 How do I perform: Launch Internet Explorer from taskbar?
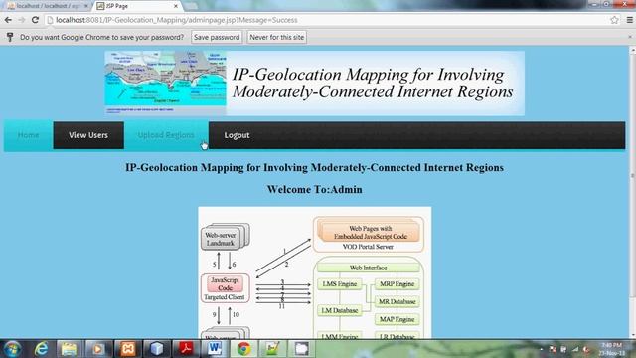(x=41, y=349)
